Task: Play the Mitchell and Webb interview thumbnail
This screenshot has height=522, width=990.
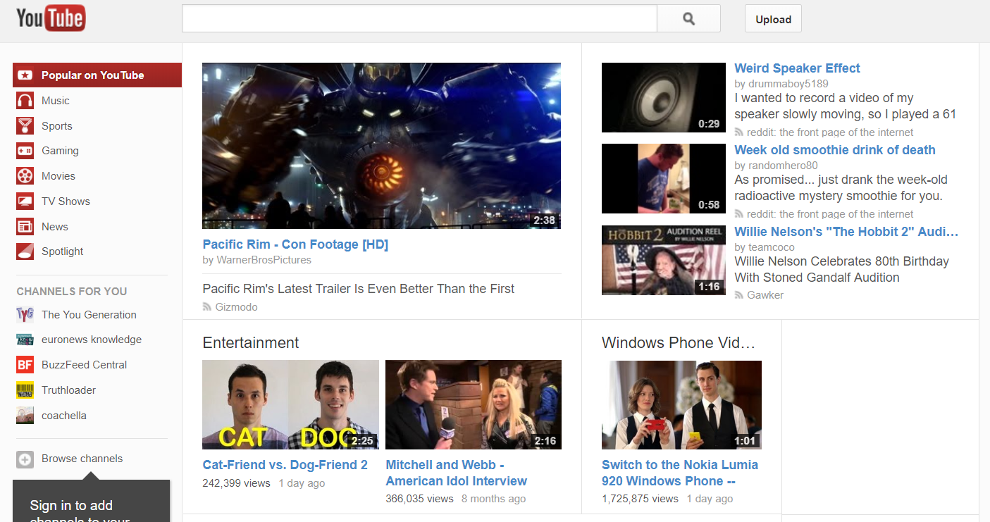Action: (x=474, y=405)
